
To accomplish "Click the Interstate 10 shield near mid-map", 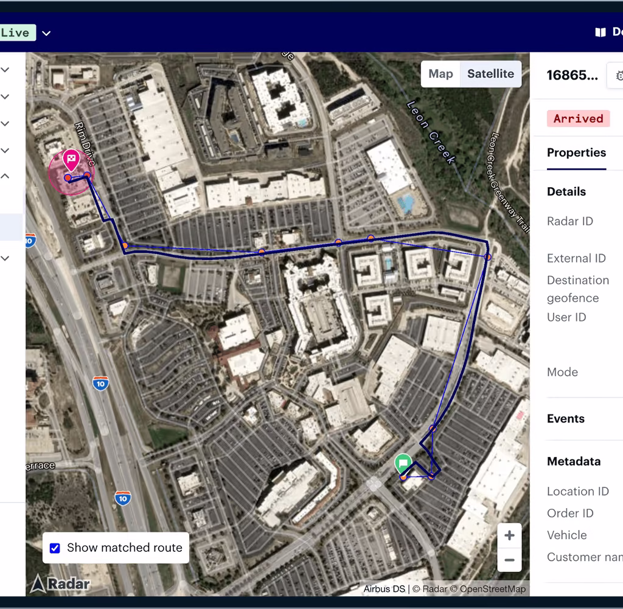I will 100,384.
